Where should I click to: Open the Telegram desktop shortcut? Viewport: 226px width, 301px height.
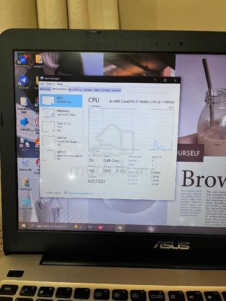pyautogui.click(x=23, y=82)
